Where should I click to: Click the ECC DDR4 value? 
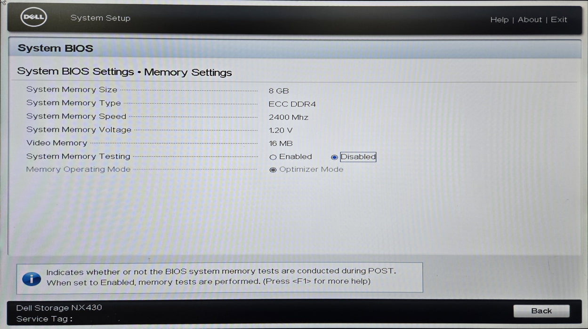(x=292, y=104)
